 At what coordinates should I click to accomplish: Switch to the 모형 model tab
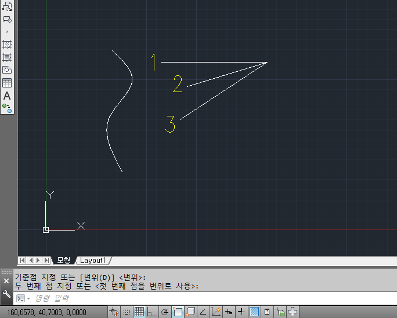(x=63, y=261)
